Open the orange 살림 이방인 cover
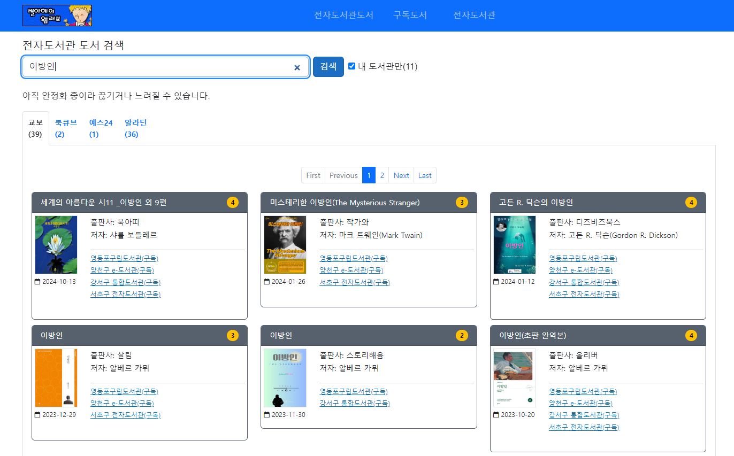The image size is (734, 456). pos(56,378)
